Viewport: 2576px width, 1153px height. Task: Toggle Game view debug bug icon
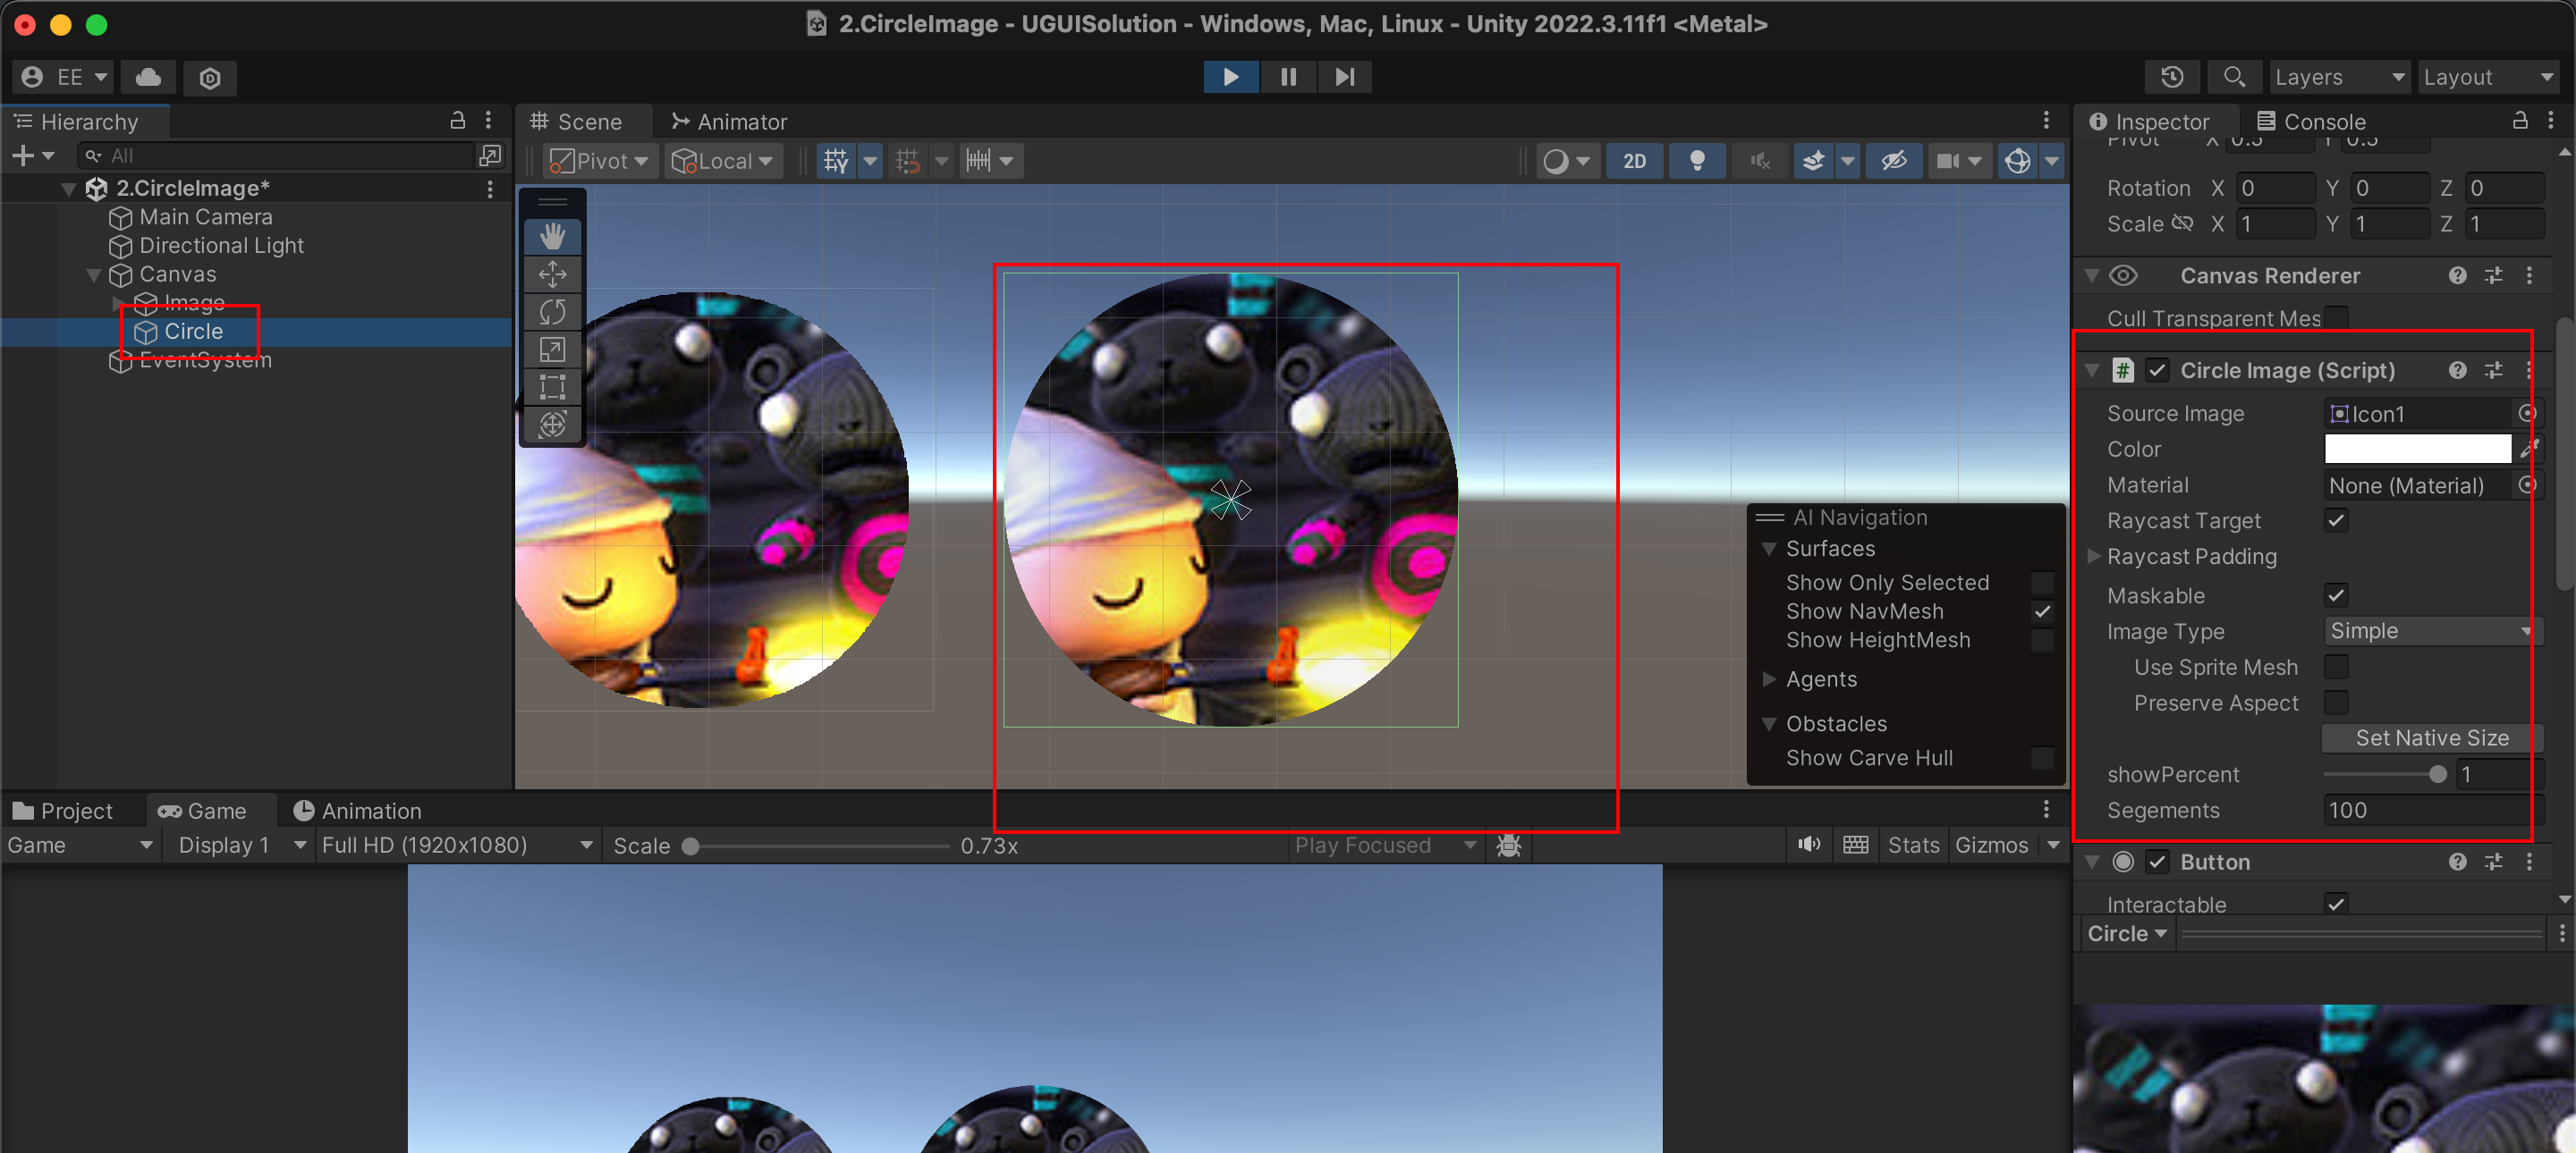[x=1508, y=846]
